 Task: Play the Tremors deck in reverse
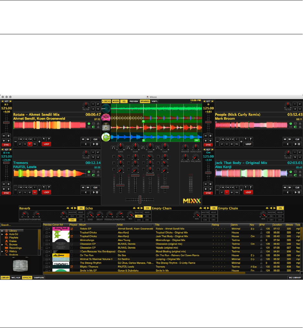click(x=85, y=192)
